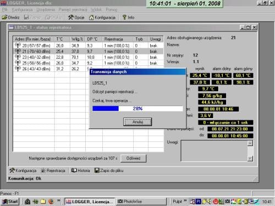Select the row 21 (-70/-60 dBm)
Viewport: 275px width, 206px height.
tap(88, 52)
